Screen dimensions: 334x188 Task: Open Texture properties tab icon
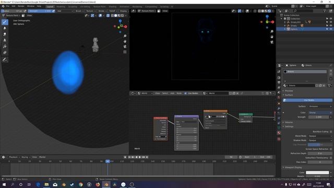pos(279,139)
